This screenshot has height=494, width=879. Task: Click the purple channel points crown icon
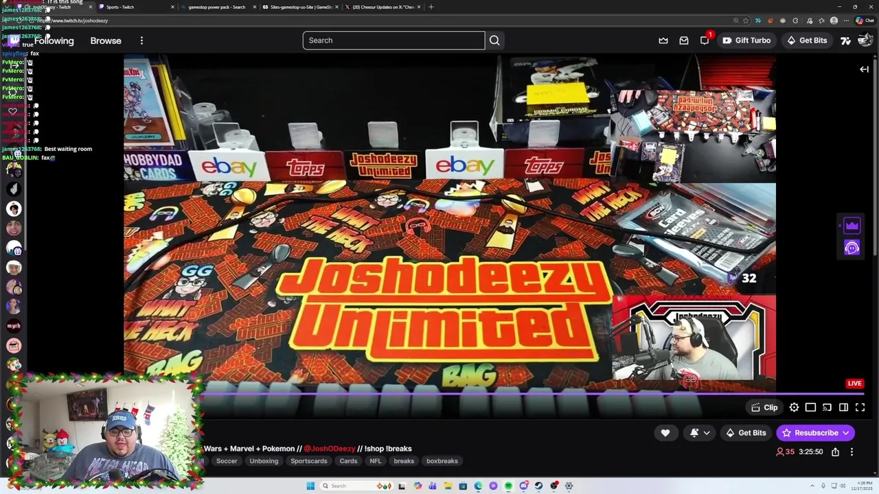852,226
